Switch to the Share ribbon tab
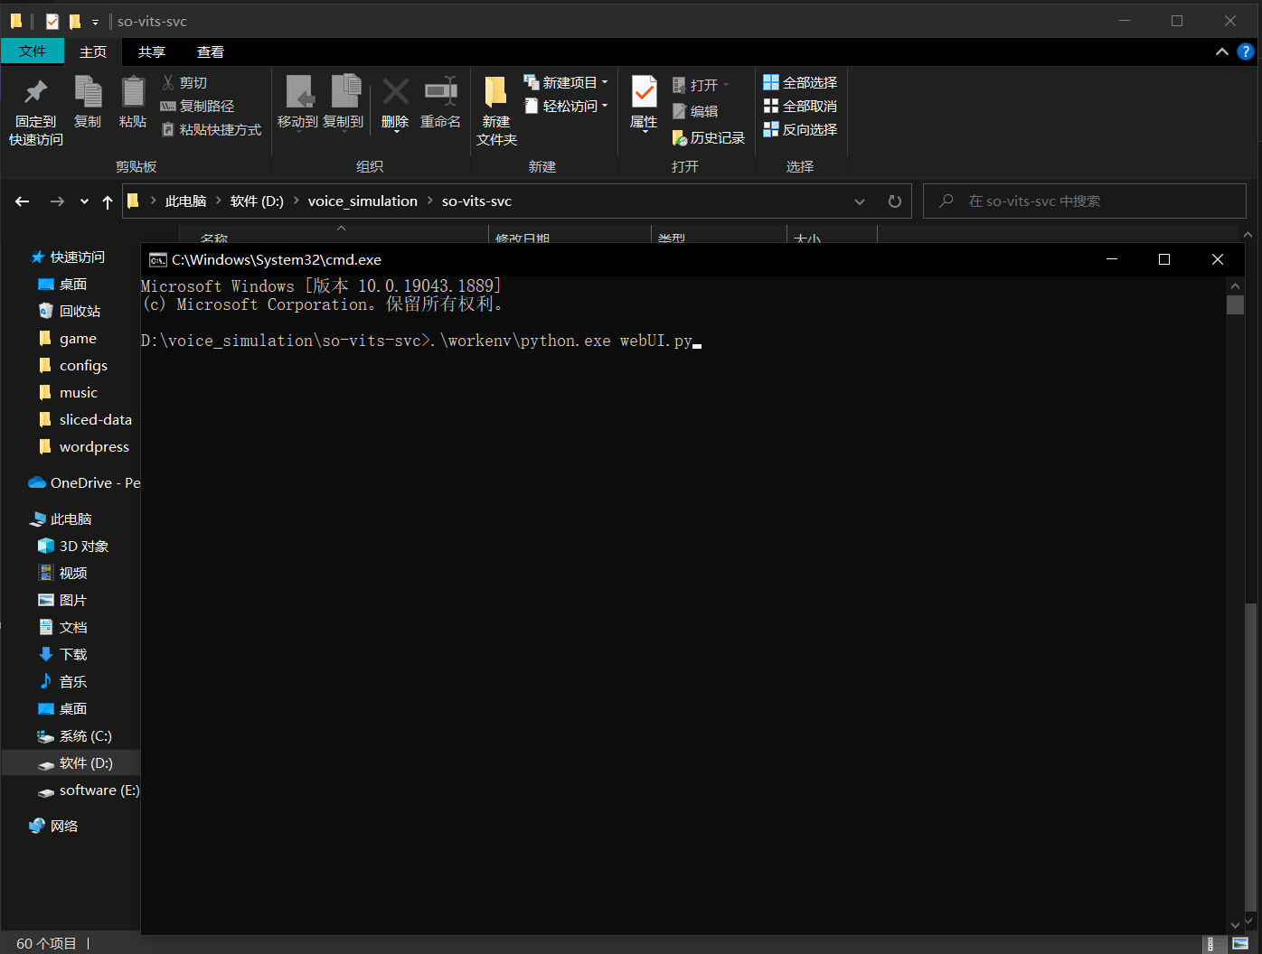The height and width of the screenshot is (954, 1262). (x=151, y=52)
